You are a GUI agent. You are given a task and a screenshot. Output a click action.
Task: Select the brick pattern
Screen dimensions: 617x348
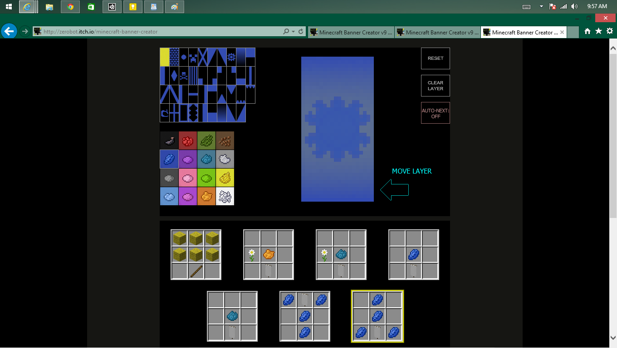[x=174, y=57]
